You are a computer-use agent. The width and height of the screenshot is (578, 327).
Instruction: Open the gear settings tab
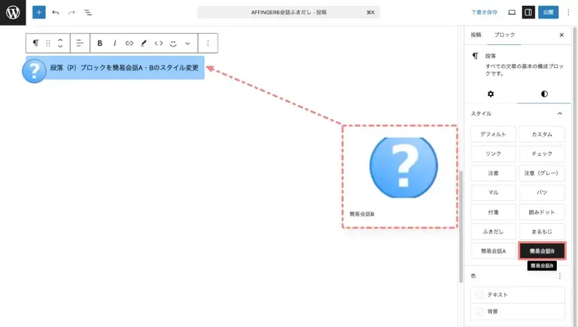pyautogui.click(x=491, y=94)
